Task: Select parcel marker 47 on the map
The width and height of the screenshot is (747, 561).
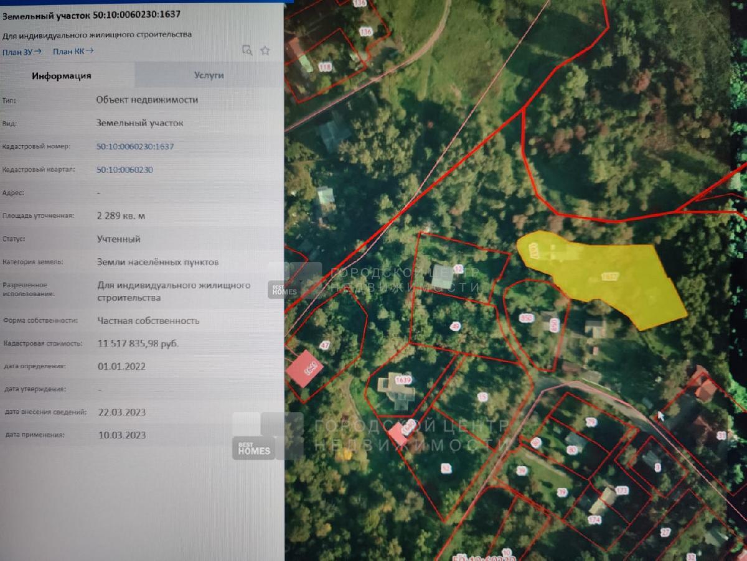Action: click(324, 345)
